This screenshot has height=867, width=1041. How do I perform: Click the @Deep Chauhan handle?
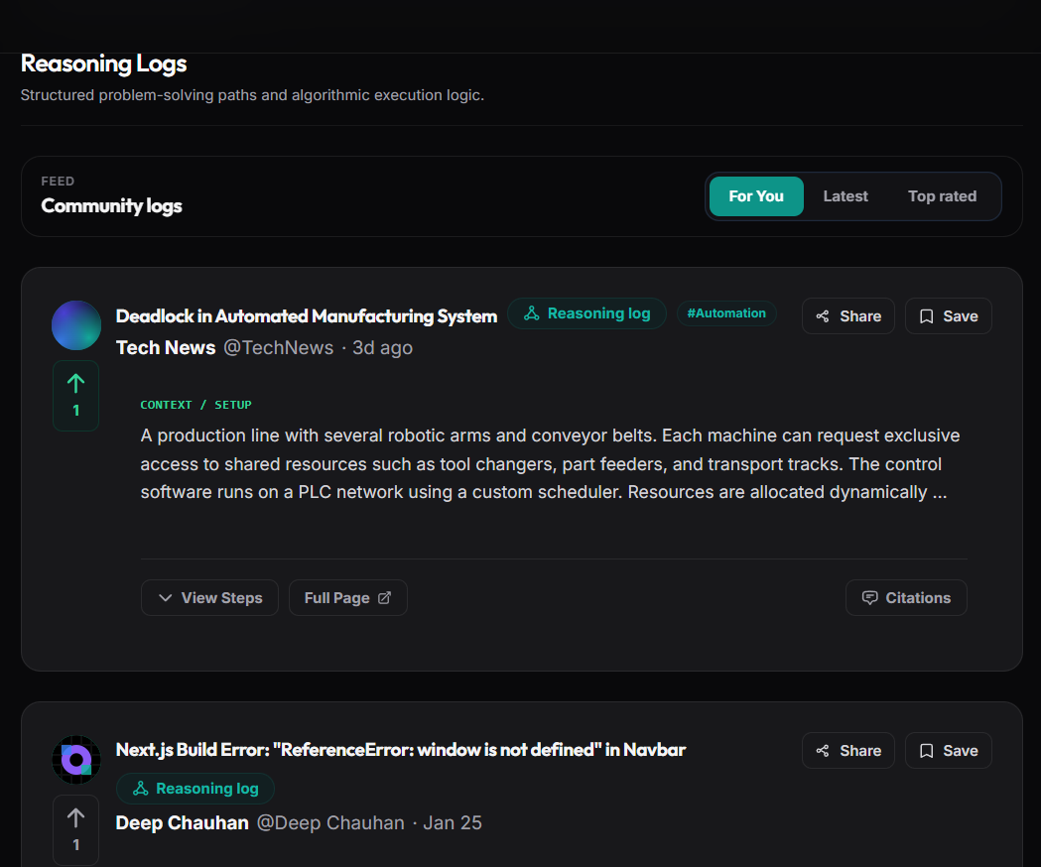click(x=329, y=822)
